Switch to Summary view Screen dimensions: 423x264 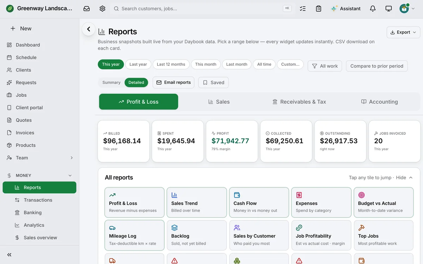111,82
